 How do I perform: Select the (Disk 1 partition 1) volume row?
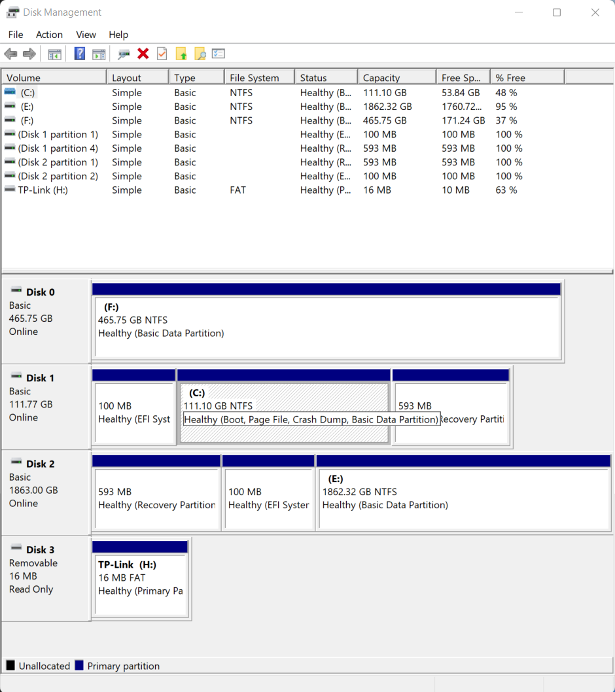click(283, 134)
